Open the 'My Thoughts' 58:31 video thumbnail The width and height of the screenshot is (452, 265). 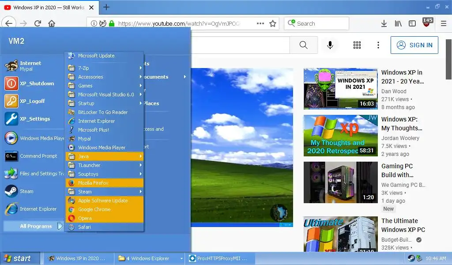(340, 136)
